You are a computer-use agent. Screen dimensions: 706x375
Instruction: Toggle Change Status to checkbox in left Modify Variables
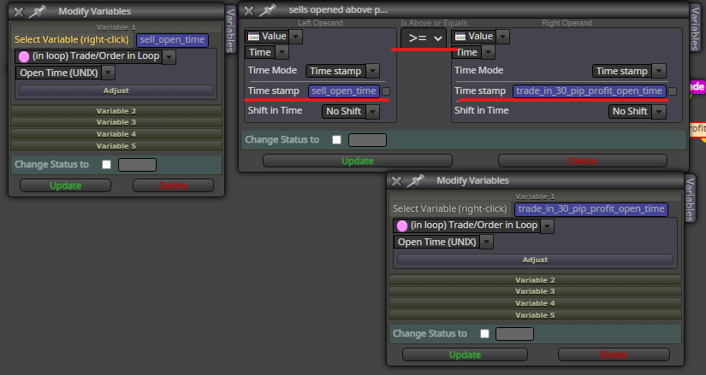106,165
